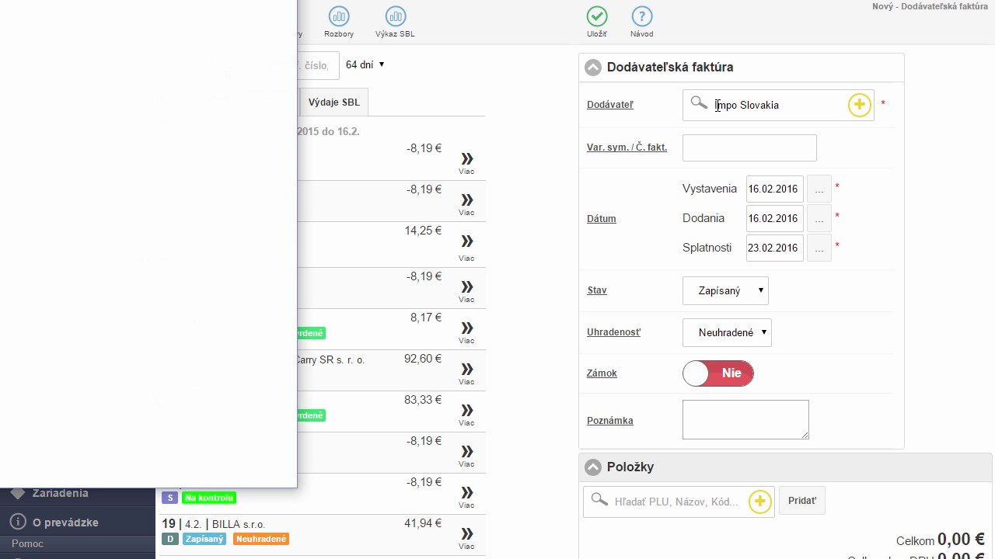Click the Stav field label
This screenshot has height=559, width=995.
tap(597, 290)
